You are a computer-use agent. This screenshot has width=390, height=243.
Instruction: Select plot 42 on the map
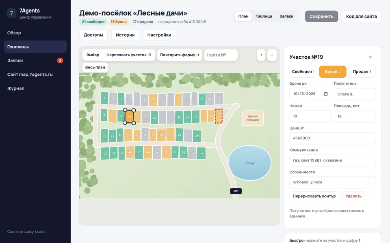(197, 136)
